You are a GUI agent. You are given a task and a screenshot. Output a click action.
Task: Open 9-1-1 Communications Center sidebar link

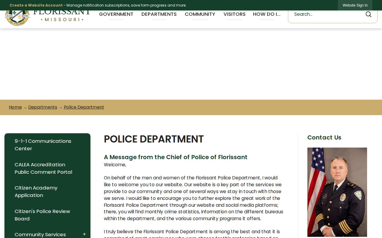pyautogui.click(x=47, y=145)
